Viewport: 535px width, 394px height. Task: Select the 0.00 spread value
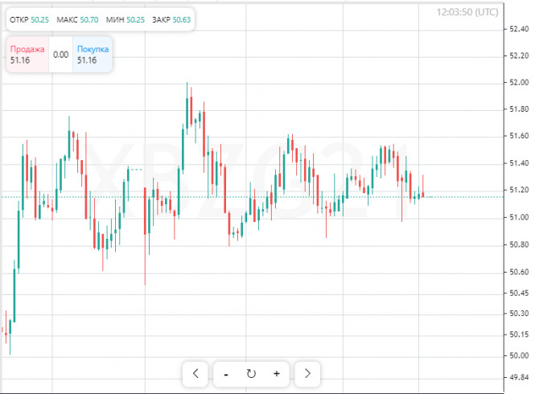click(x=60, y=55)
